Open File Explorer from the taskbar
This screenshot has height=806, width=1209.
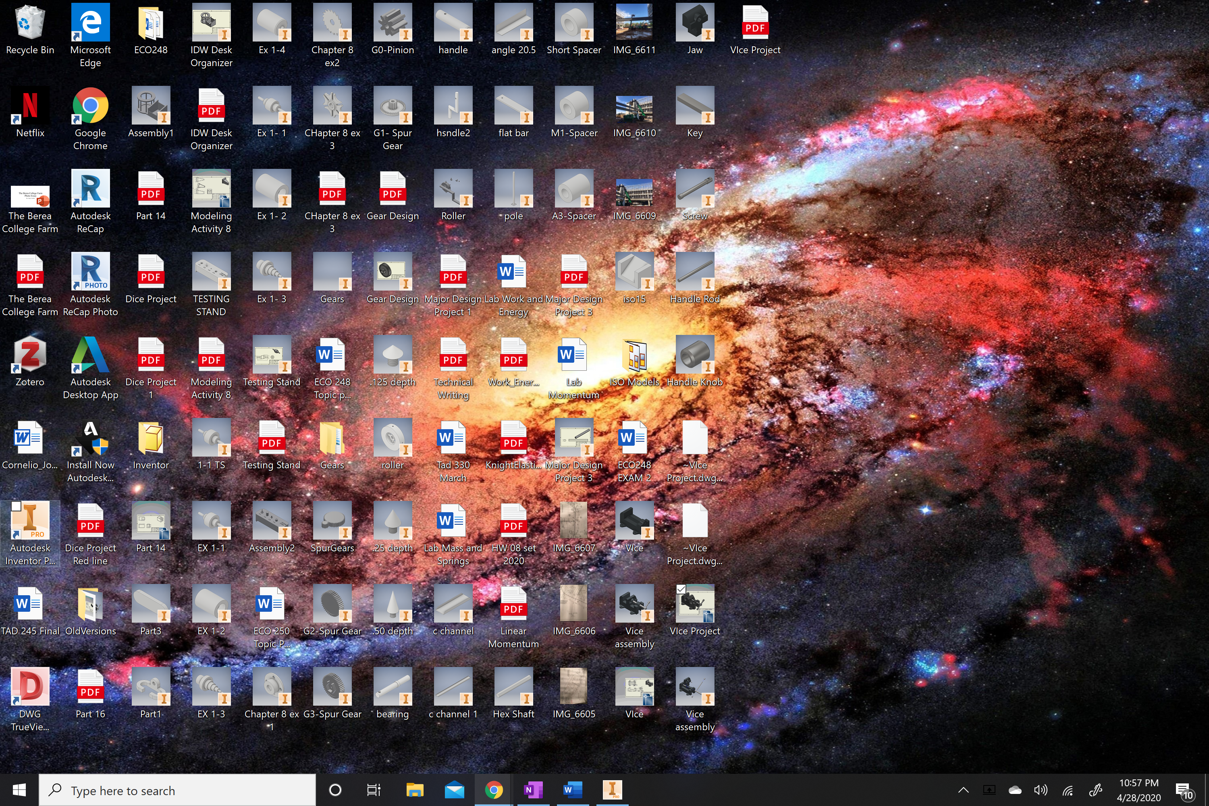pos(415,790)
